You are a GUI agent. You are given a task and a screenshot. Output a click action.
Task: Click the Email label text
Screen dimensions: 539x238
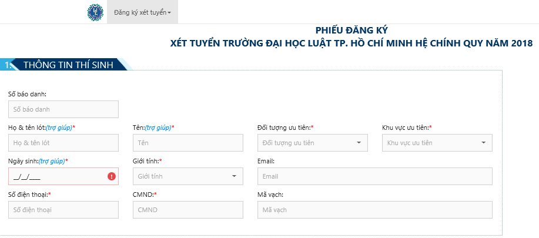266,161
